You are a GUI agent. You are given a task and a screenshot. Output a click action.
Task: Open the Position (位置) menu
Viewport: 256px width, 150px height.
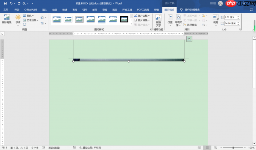point(170,20)
